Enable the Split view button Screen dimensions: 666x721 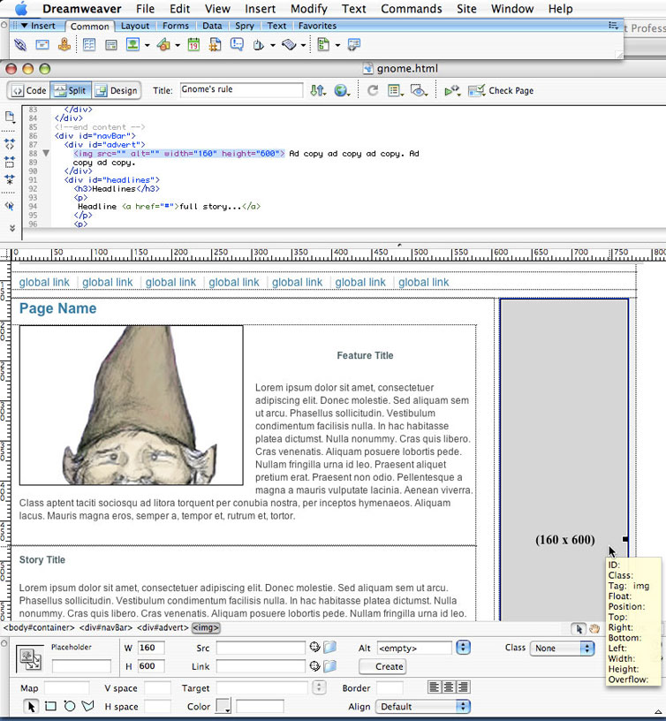tap(71, 91)
